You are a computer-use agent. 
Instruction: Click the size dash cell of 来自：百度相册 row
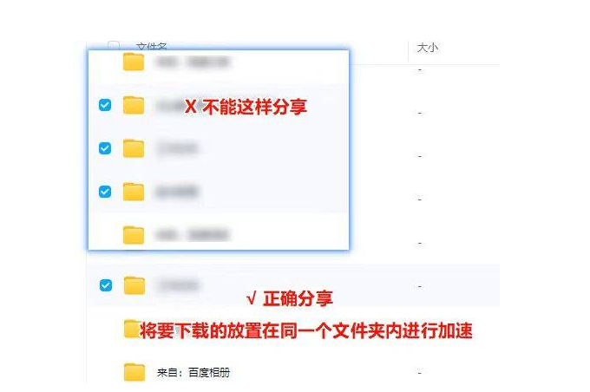[420, 373]
